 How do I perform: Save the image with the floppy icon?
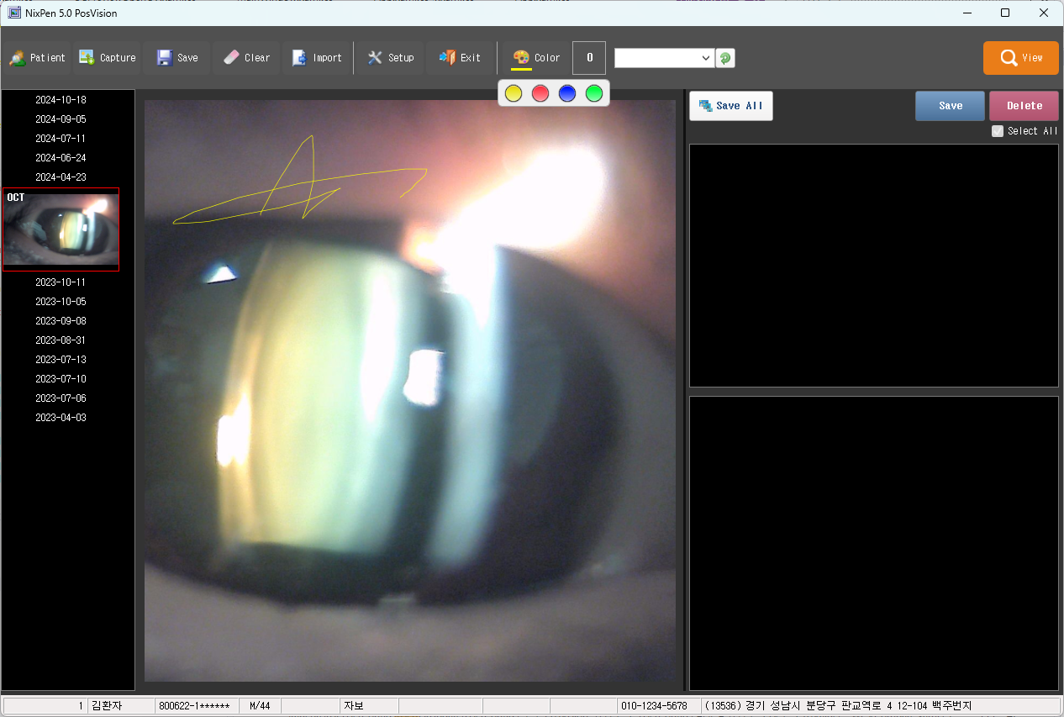(x=177, y=58)
